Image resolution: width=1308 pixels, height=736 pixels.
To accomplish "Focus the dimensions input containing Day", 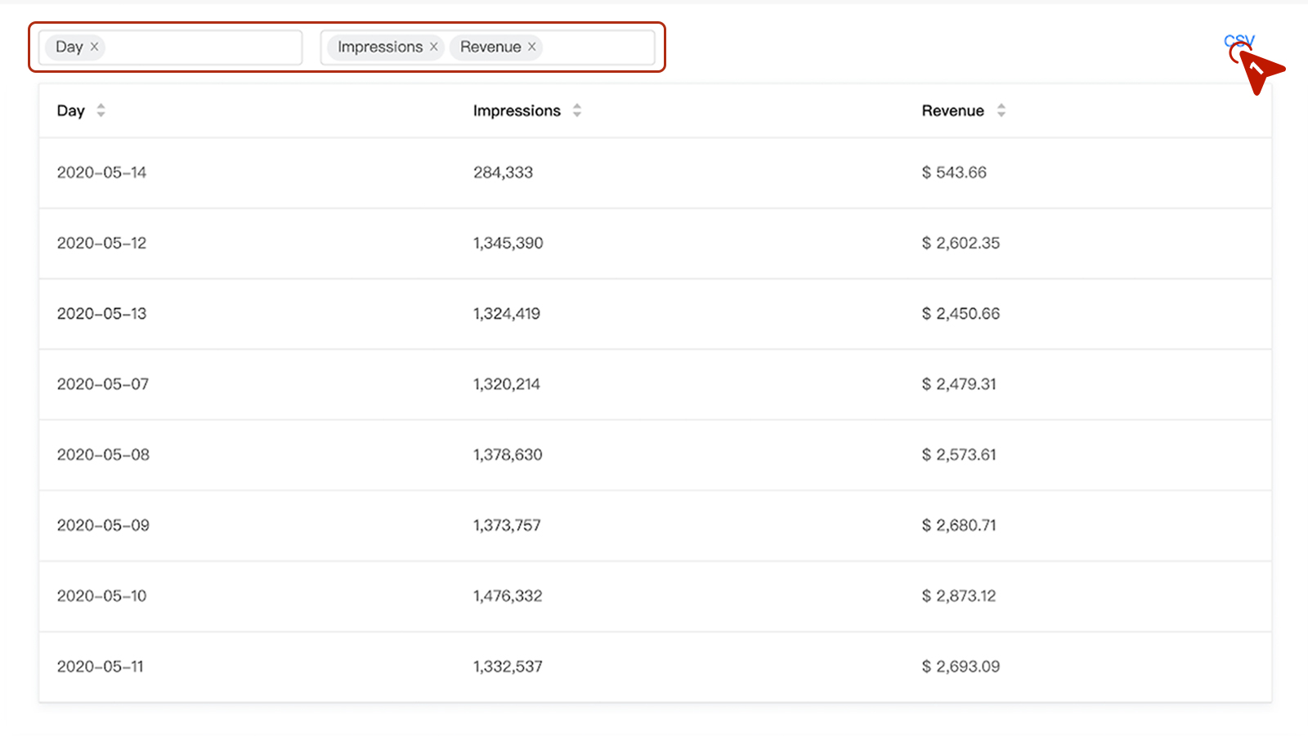I will click(x=170, y=47).
